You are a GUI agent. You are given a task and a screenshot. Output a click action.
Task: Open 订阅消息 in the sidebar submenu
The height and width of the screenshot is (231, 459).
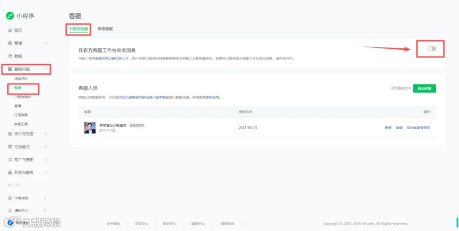coord(21,115)
